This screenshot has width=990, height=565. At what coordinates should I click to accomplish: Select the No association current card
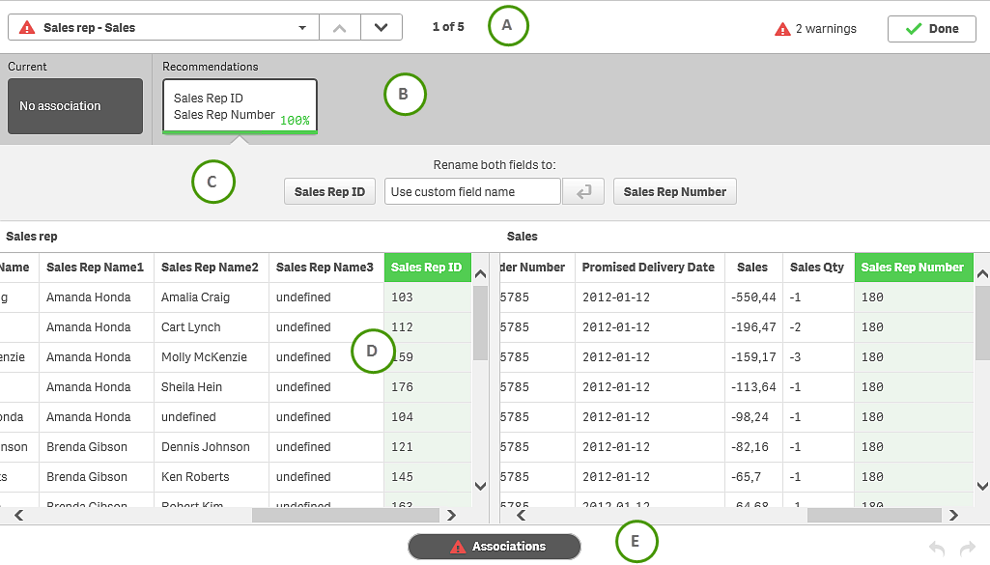pyautogui.click(x=75, y=106)
